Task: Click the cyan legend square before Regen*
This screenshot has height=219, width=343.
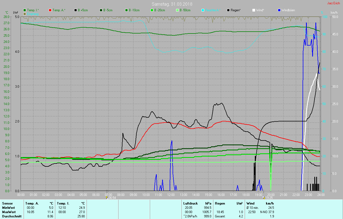Action: 203,10
